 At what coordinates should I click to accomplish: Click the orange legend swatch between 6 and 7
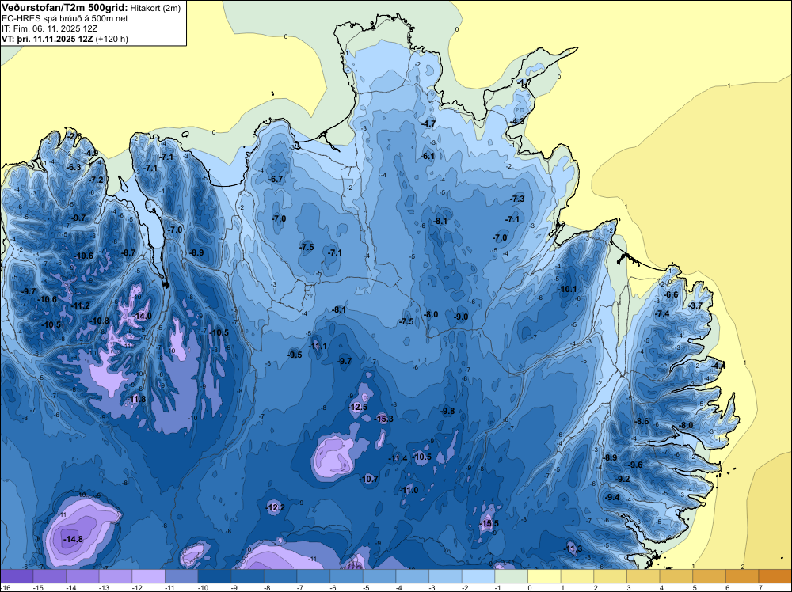(x=743, y=576)
